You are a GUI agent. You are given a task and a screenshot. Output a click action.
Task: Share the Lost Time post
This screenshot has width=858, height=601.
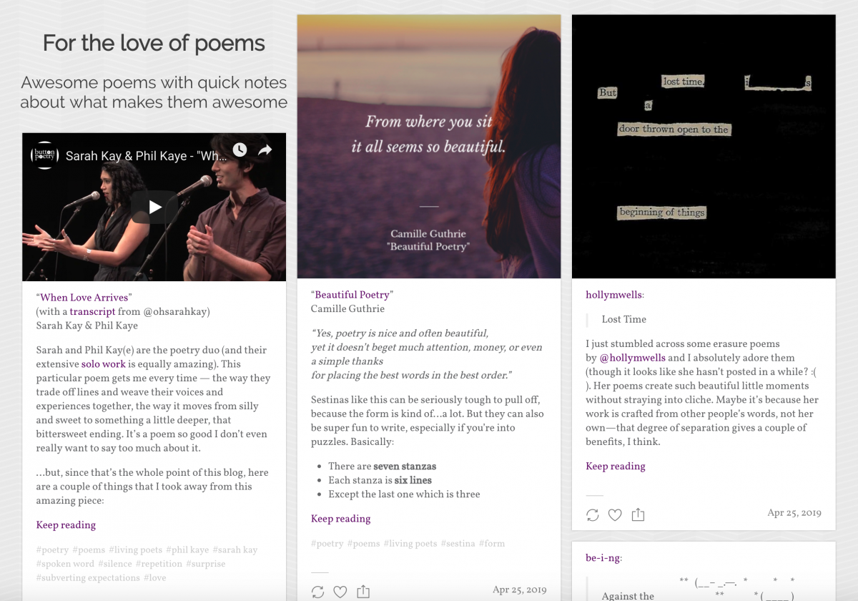(638, 514)
